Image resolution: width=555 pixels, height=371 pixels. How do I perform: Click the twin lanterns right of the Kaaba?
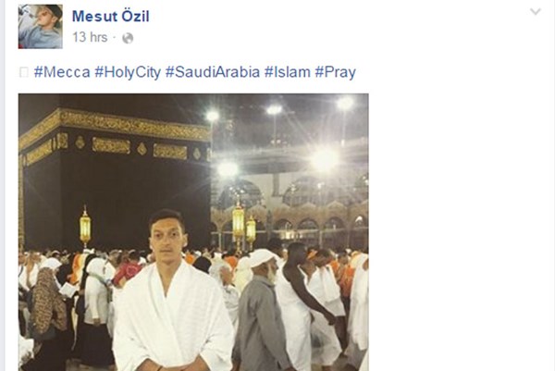coord(243,227)
